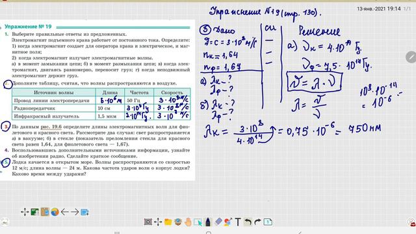Open the page manager icon

pos(268,222)
